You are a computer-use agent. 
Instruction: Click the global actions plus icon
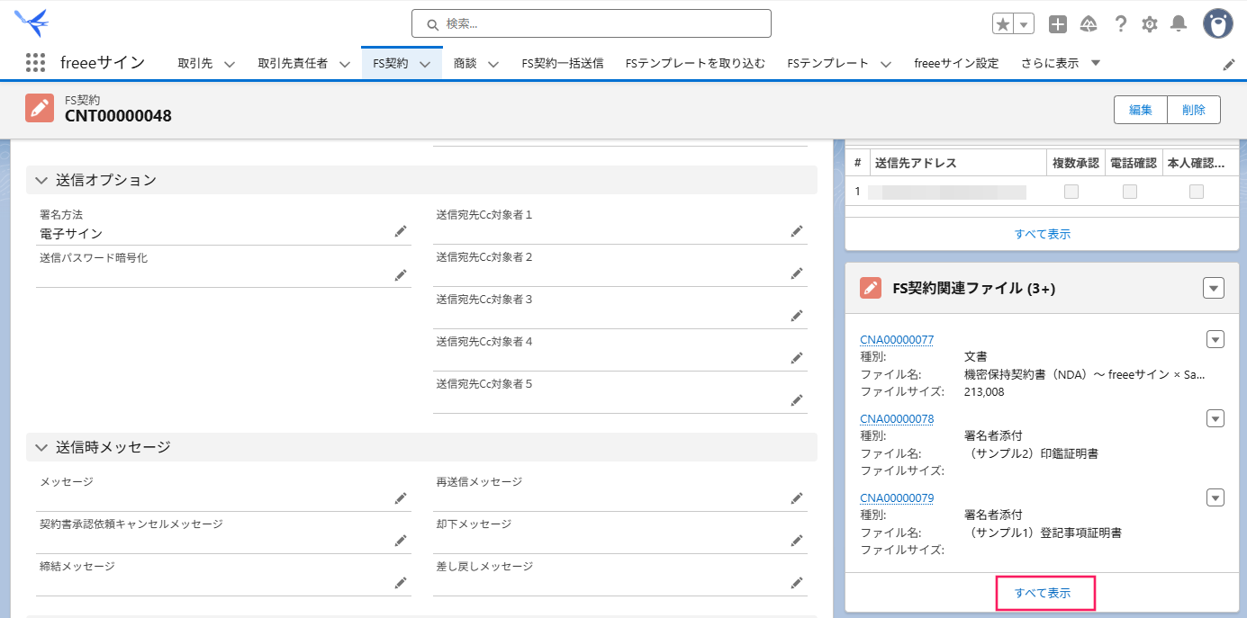pyautogui.click(x=1058, y=24)
